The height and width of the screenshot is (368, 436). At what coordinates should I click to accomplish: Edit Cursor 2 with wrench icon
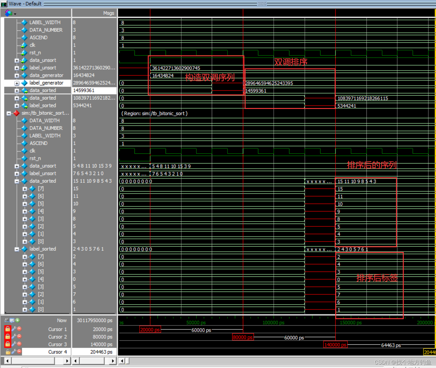coord(14,337)
